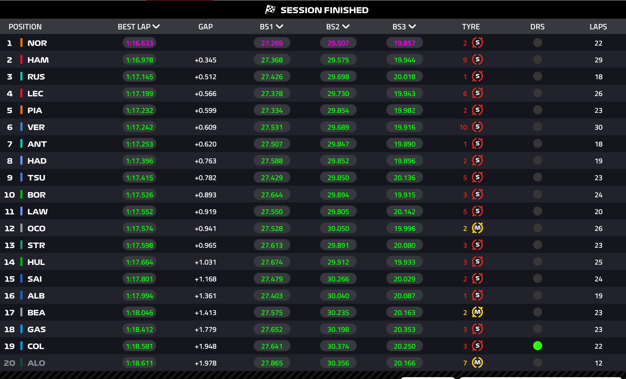
Task: Click the POSITION column header
Action: tap(25, 27)
